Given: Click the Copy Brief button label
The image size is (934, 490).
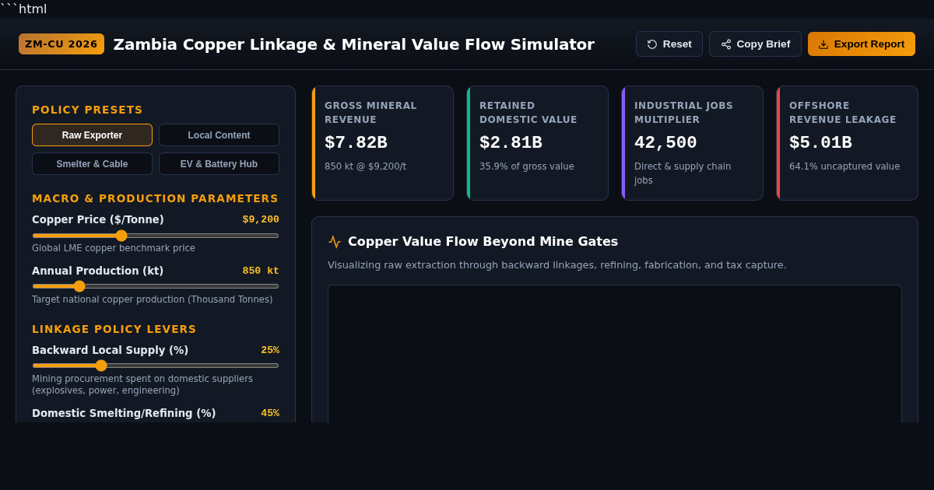Looking at the screenshot, I should [x=764, y=44].
